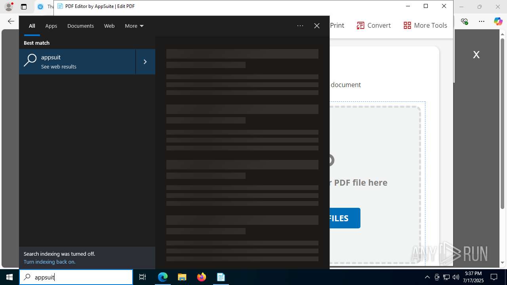Switch to the Apps search tab
The height and width of the screenshot is (285, 507).
51,26
